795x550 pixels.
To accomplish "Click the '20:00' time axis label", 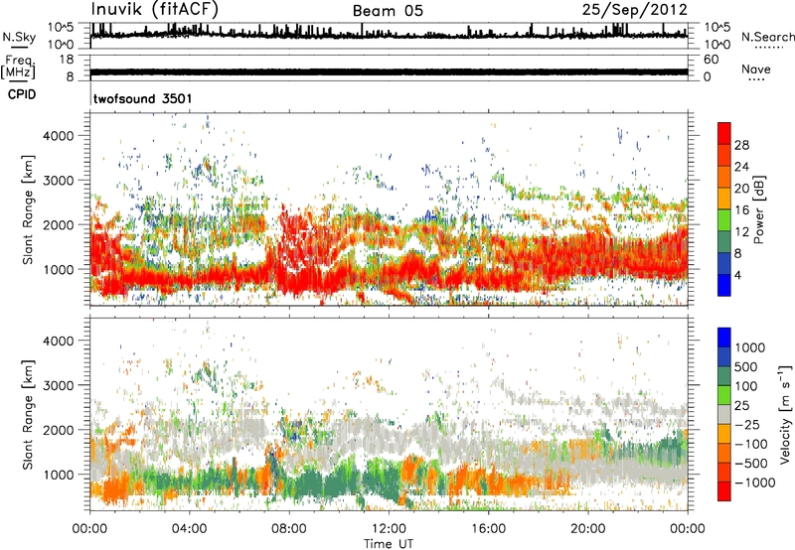I will click(587, 529).
